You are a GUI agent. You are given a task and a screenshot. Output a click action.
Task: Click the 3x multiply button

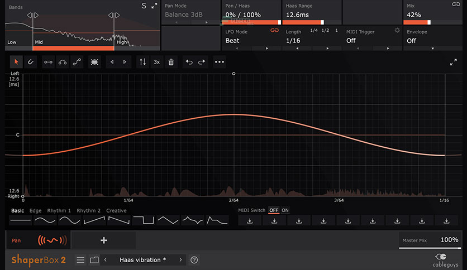tap(158, 62)
